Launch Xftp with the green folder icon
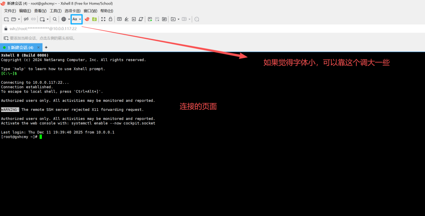 tap(94, 19)
